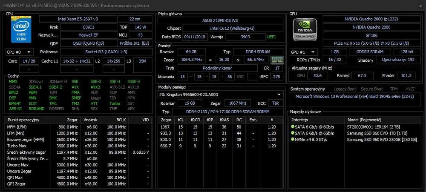The height and width of the screenshot is (192, 426).
Task: Click the GDDR5 SDRAM memory type value
Action: 370,52
